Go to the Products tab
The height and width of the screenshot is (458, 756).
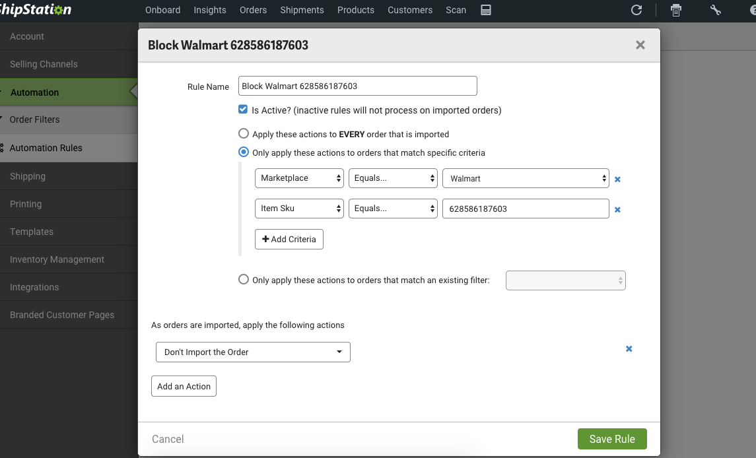pyautogui.click(x=356, y=10)
